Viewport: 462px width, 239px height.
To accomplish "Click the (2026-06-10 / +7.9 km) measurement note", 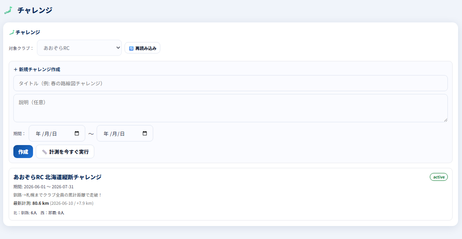I will [x=71, y=203].
